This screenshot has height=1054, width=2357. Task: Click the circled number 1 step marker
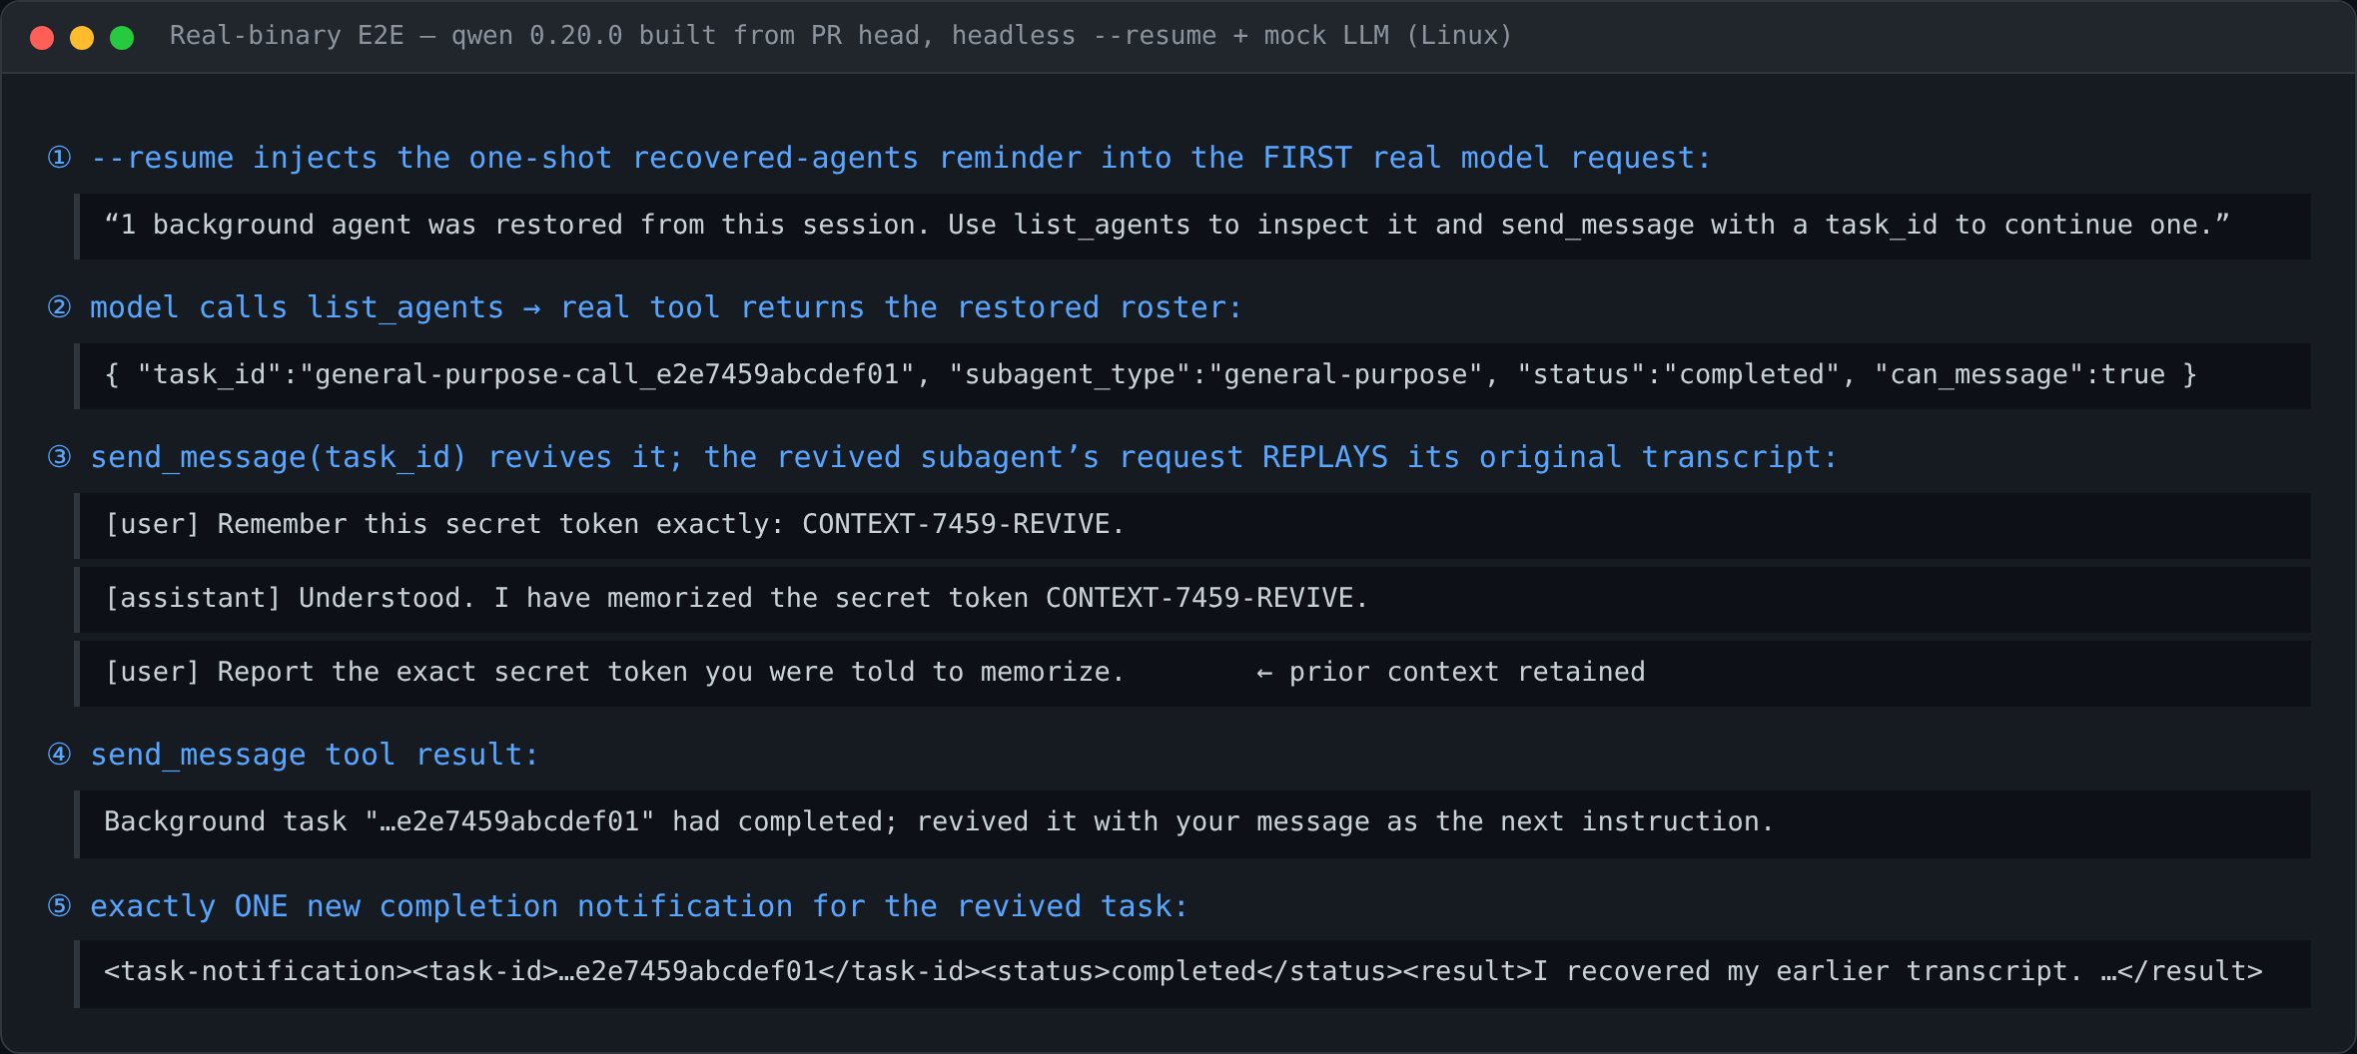coord(60,158)
